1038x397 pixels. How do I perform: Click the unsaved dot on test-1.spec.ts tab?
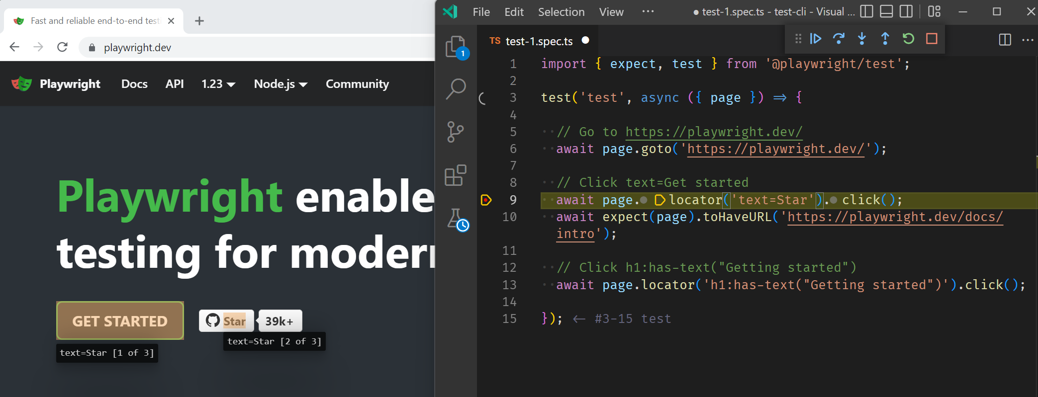click(585, 40)
